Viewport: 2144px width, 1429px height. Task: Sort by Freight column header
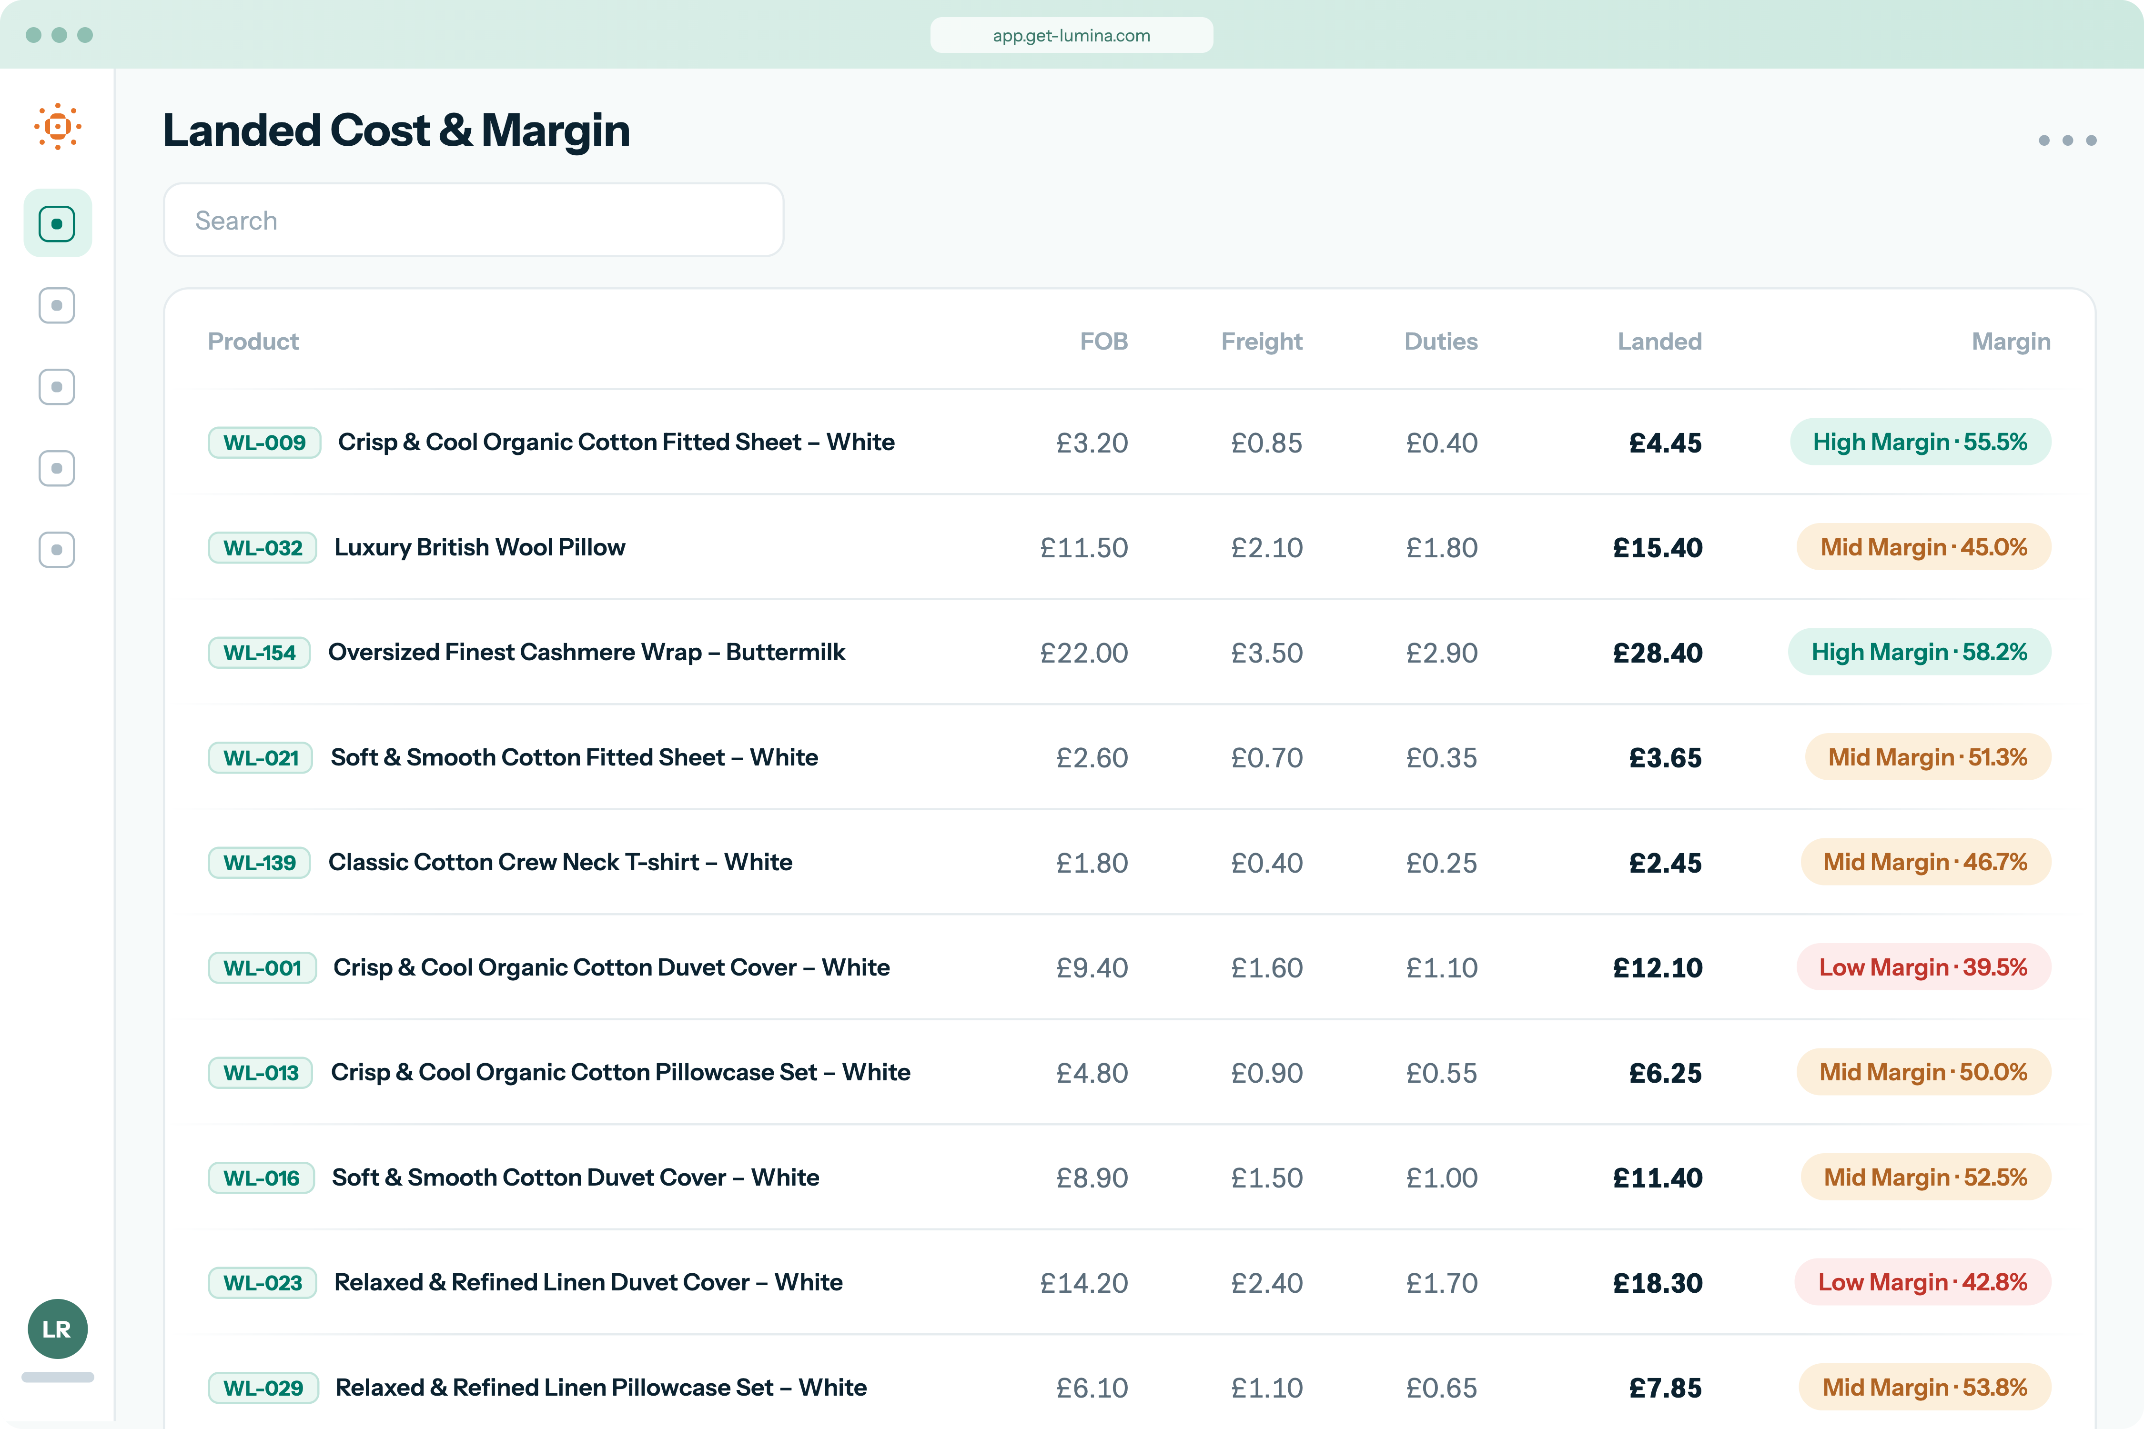1262,342
